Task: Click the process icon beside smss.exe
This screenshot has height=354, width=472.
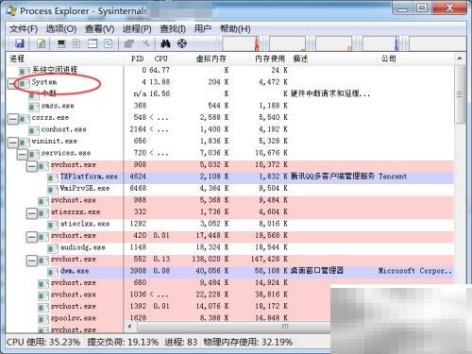Action: point(34,107)
